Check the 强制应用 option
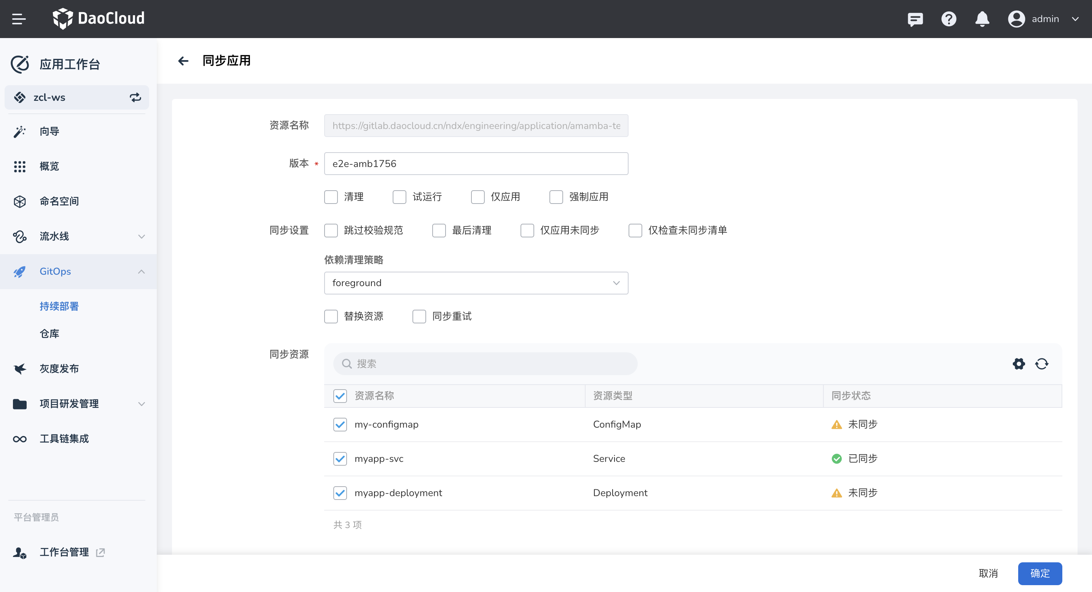 [x=556, y=197]
